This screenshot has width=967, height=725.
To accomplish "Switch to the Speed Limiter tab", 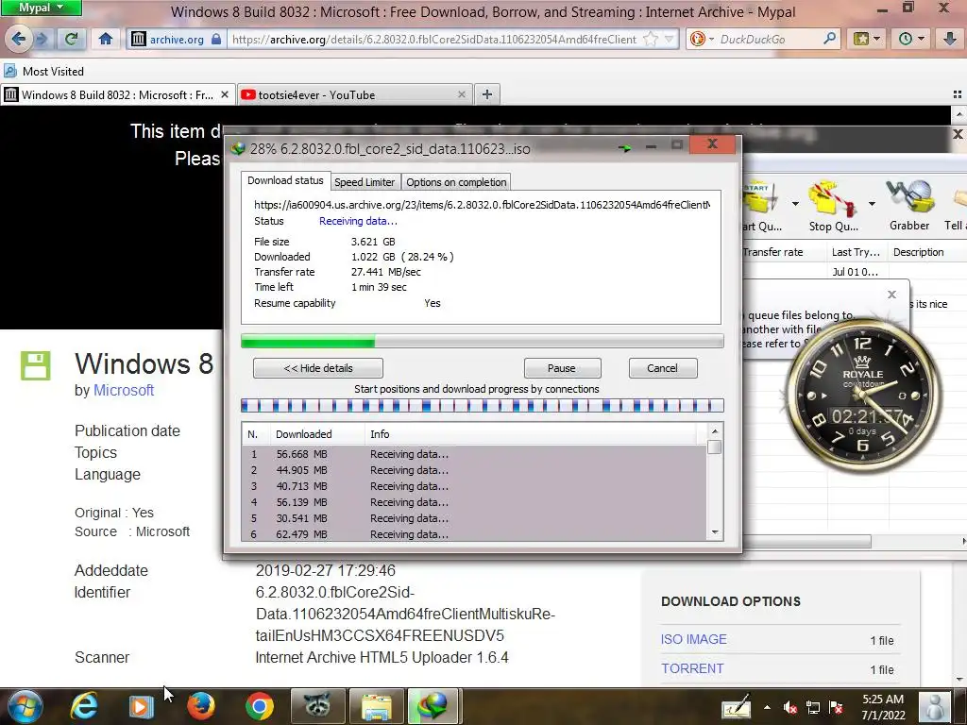I will 365,182.
